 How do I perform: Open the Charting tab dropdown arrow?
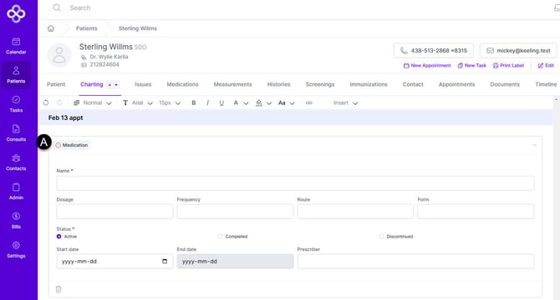pos(116,85)
